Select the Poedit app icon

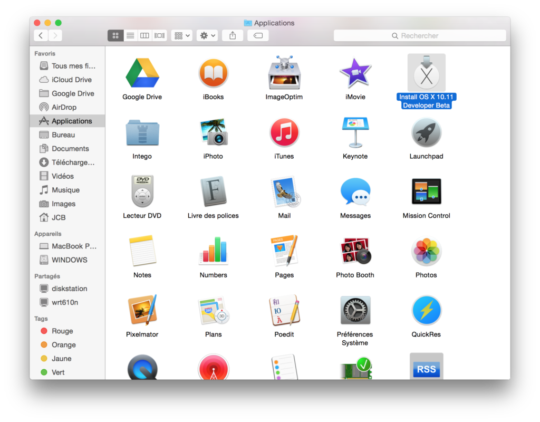tap(284, 310)
